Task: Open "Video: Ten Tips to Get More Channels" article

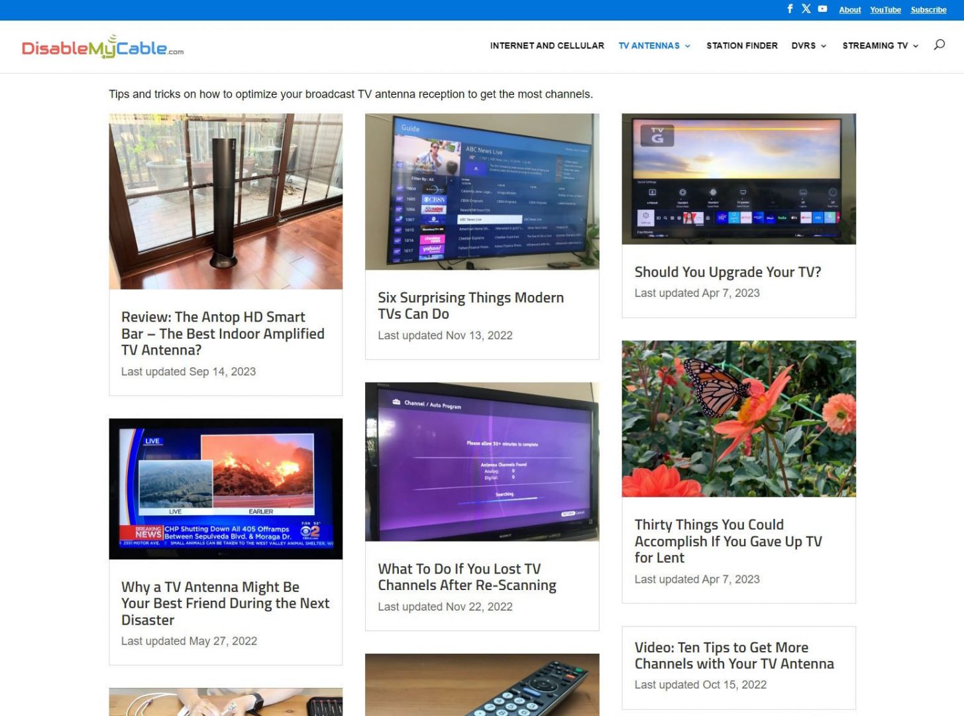Action: coord(733,656)
